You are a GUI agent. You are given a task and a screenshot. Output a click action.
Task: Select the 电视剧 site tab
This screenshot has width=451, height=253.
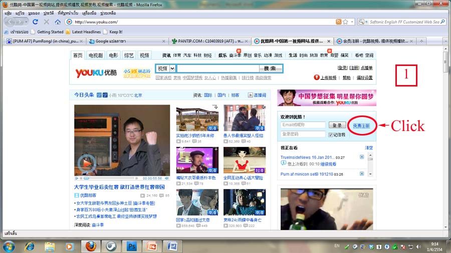(96, 55)
